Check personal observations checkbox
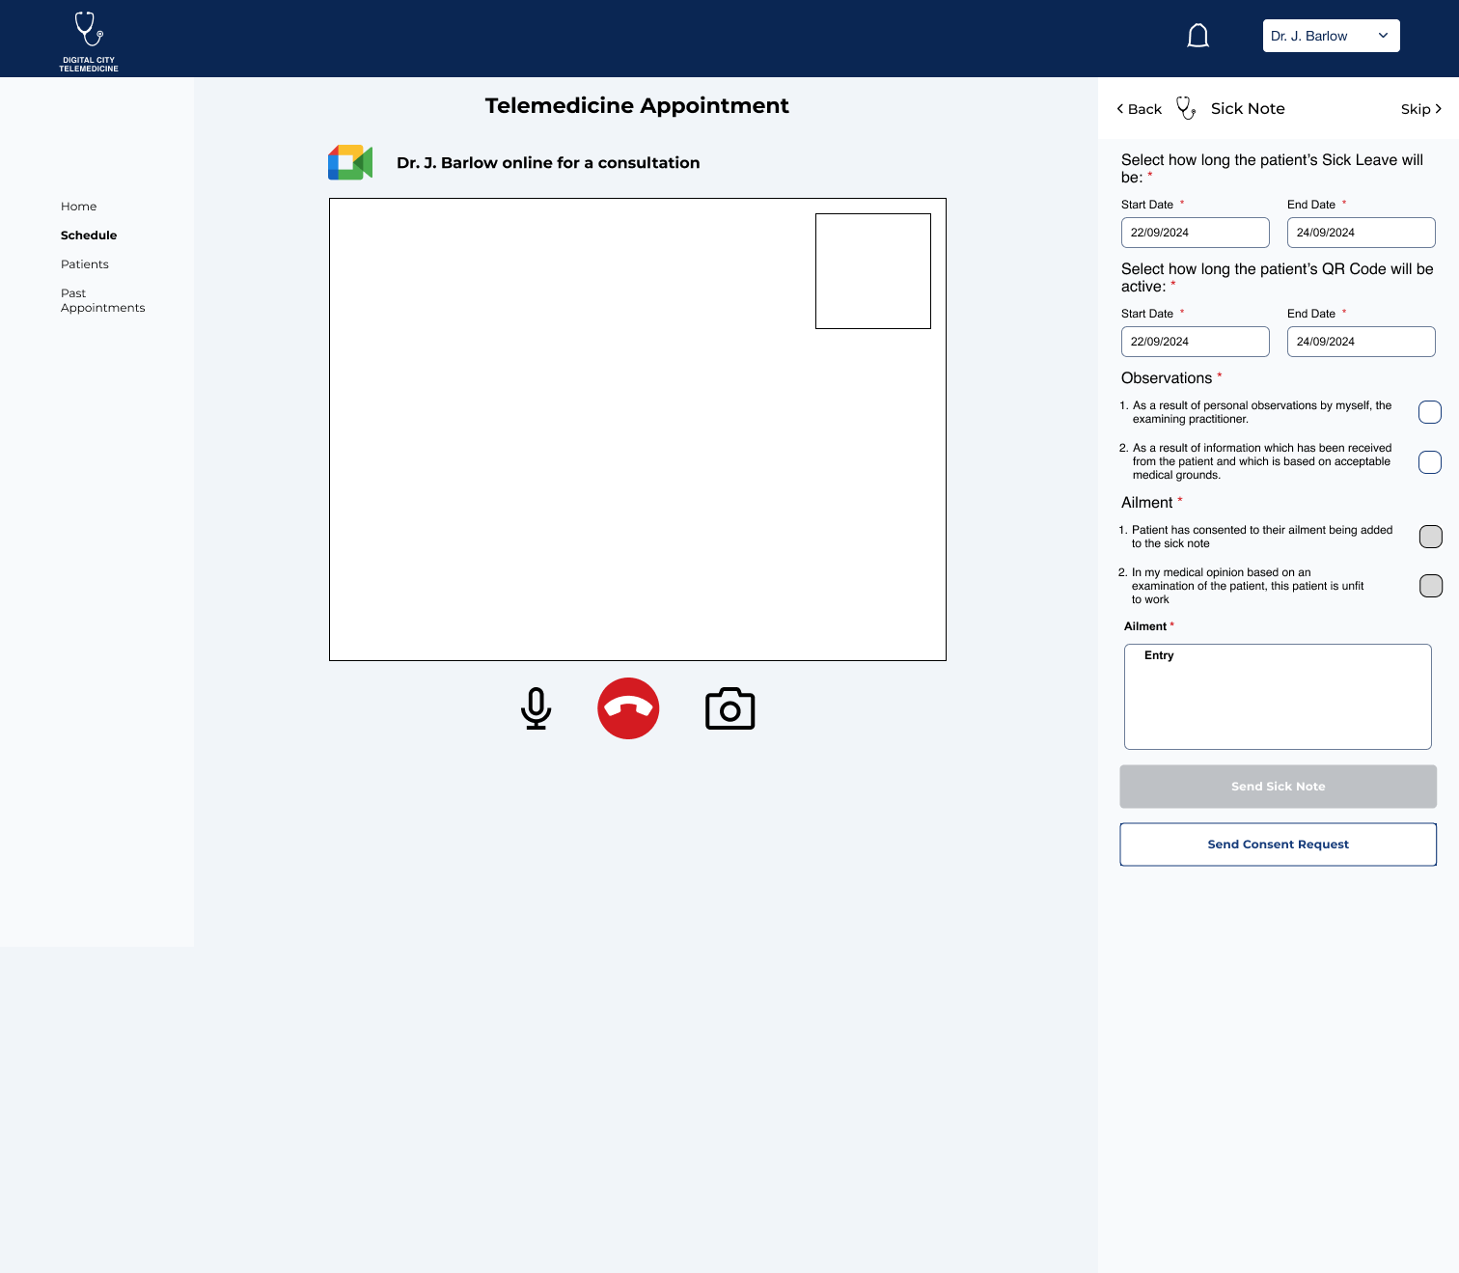 (x=1429, y=412)
